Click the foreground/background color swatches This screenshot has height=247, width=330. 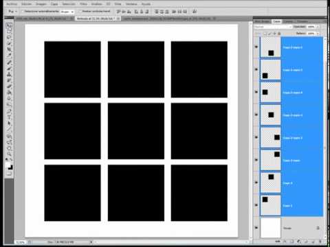[x=9, y=166]
